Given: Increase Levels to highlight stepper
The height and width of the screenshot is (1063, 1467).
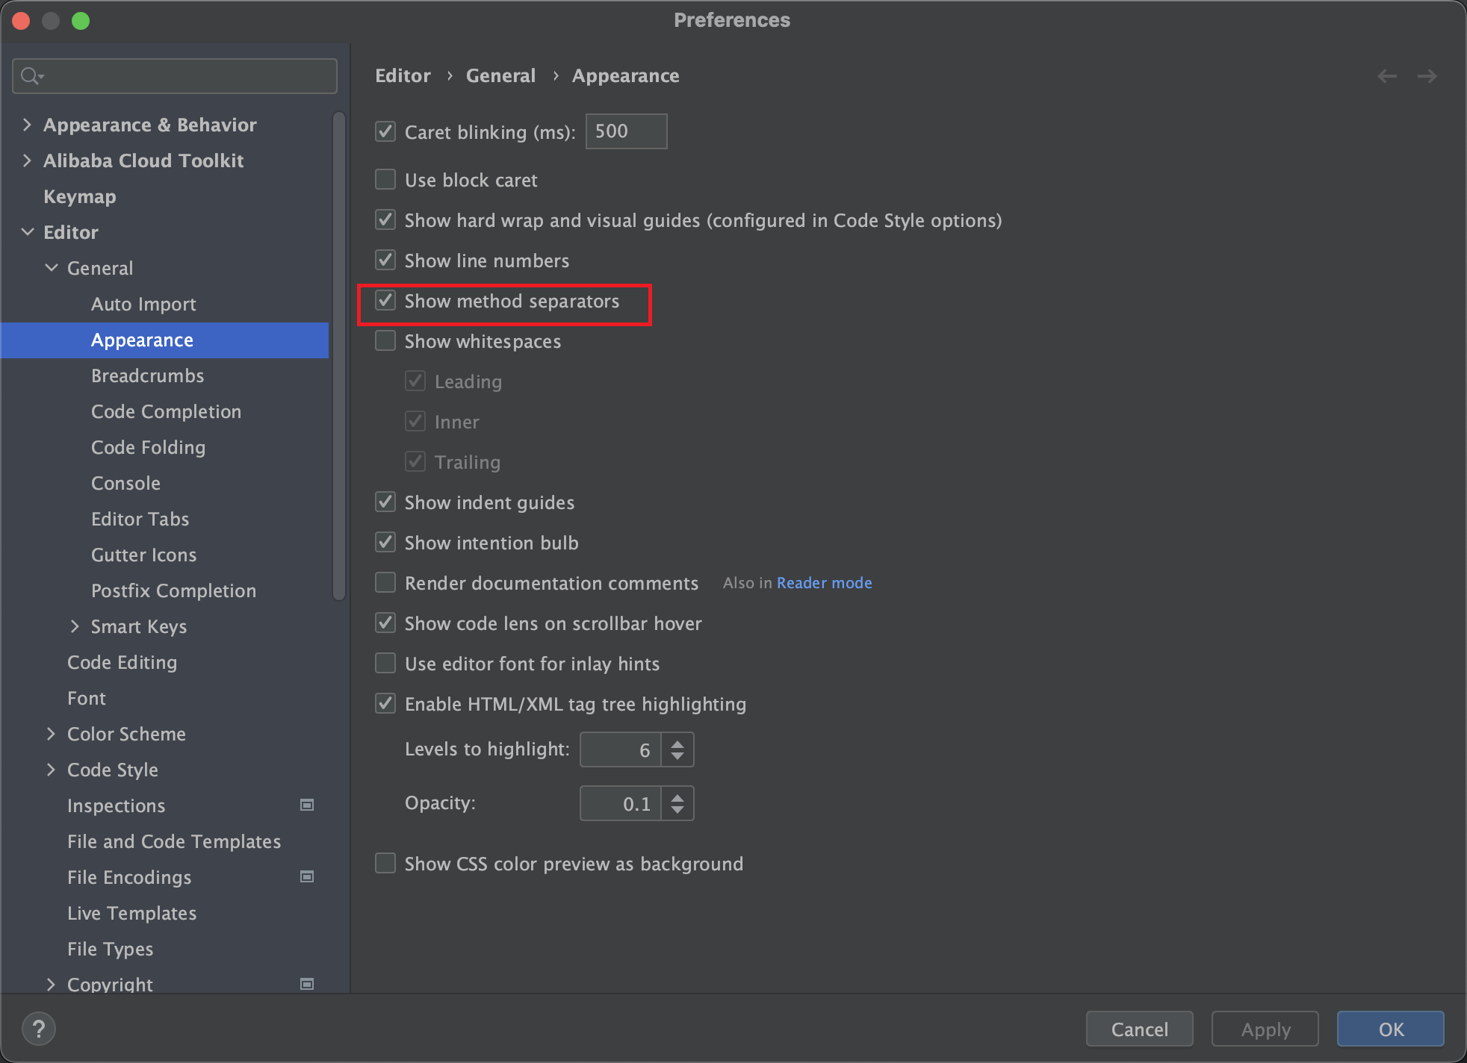Looking at the screenshot, I should pyautogui.click(x=677, y=744).
